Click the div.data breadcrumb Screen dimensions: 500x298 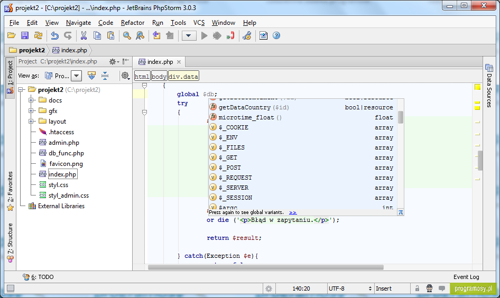coord(183,77)
